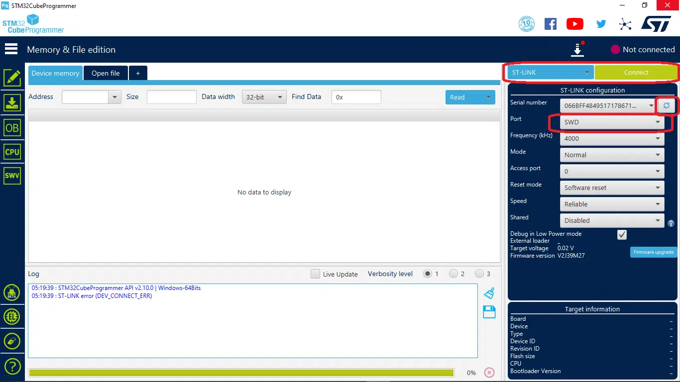The width and height of the screenshot is (680, 382).
Task: Open Option Bytes OB panel
Action: coord(12,128)
